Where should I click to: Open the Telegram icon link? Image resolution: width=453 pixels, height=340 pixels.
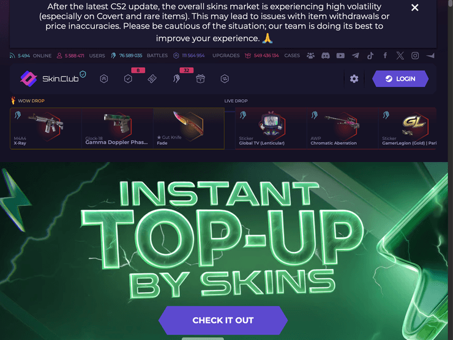tap(355, 56)
